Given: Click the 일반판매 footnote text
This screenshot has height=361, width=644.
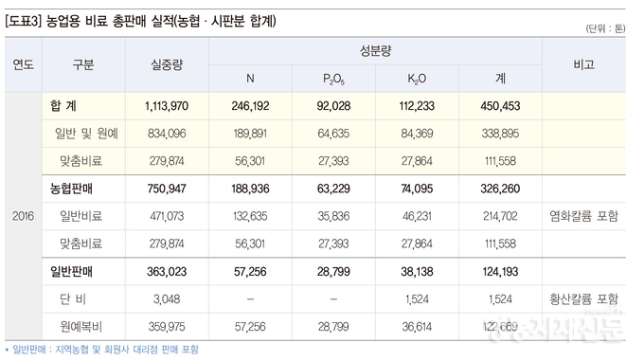Looking at the screenshot, I should coord(105,350).
